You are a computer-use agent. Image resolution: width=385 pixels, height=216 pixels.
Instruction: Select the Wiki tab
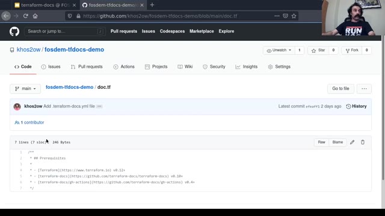185,67
